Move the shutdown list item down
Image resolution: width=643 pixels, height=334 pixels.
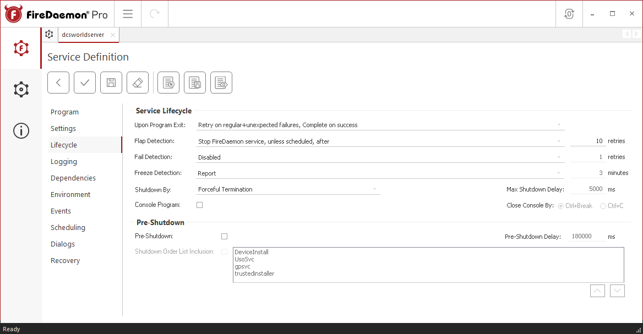point(617,291)
